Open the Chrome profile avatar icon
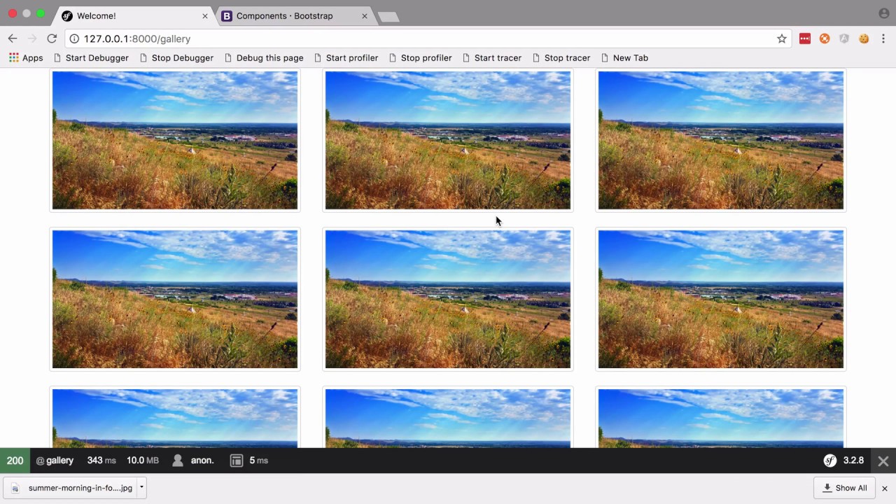 pyautogui.click(x=883, y=13)
